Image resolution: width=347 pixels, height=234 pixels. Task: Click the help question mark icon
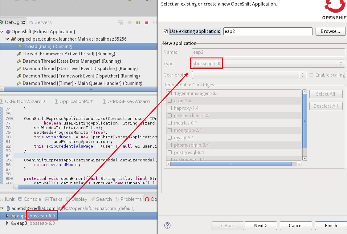(167, 225)
